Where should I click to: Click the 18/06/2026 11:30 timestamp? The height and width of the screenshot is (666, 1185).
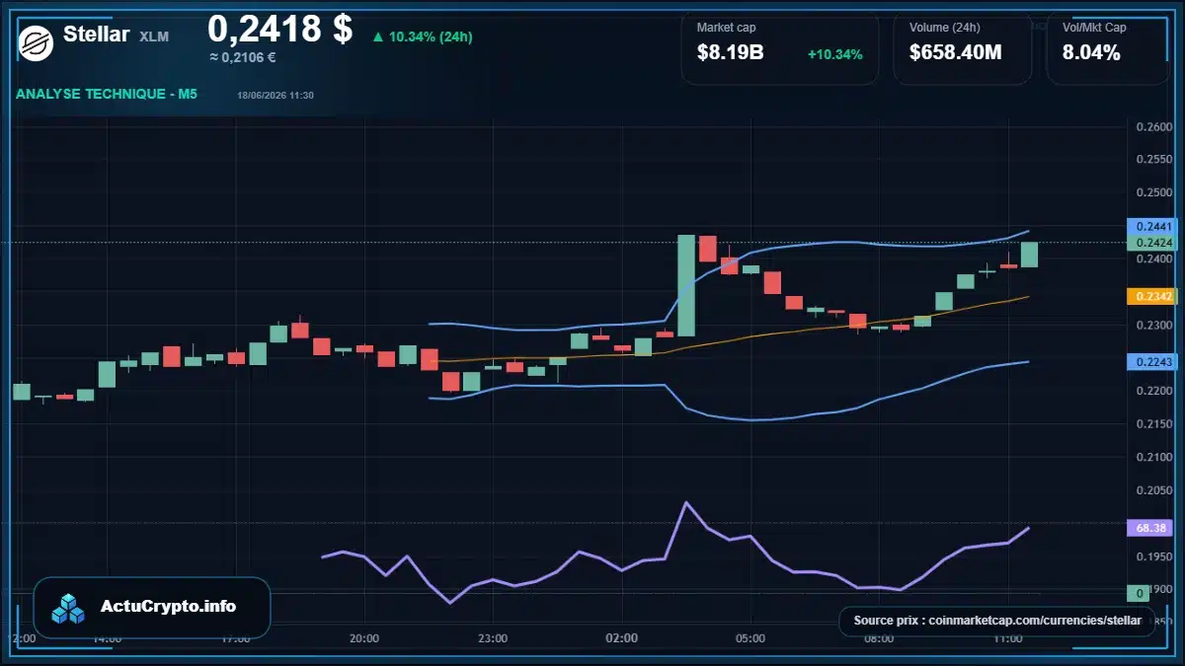click(276, 96)
